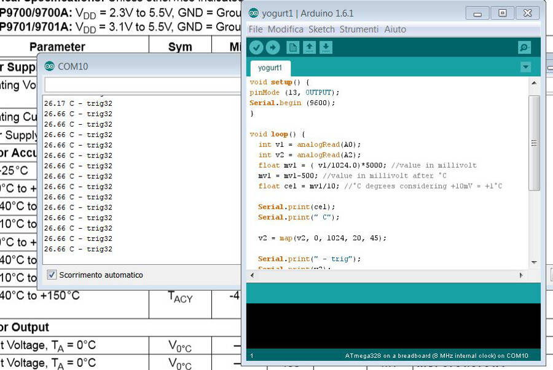Click the Arduino logo in yogurt1 title bar
Image resolution: width=553 pixels, height=370 pixels.
point(254,14)
